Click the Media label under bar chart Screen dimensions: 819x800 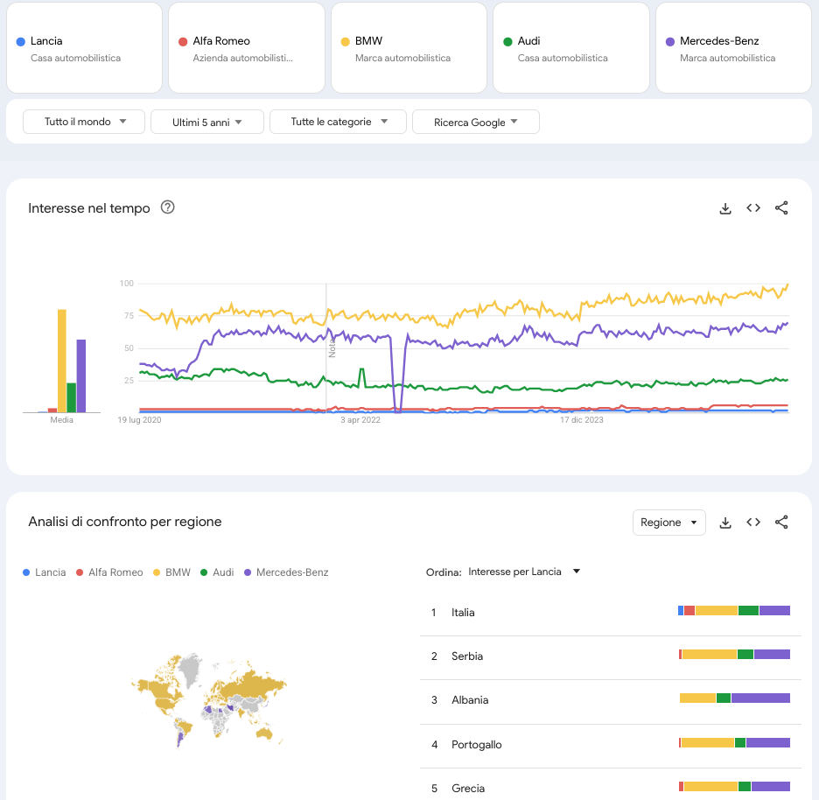pos(61,420)
